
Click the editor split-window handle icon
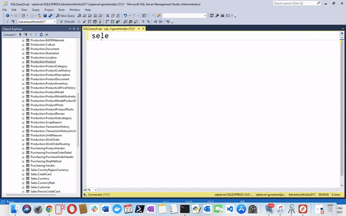342,33
